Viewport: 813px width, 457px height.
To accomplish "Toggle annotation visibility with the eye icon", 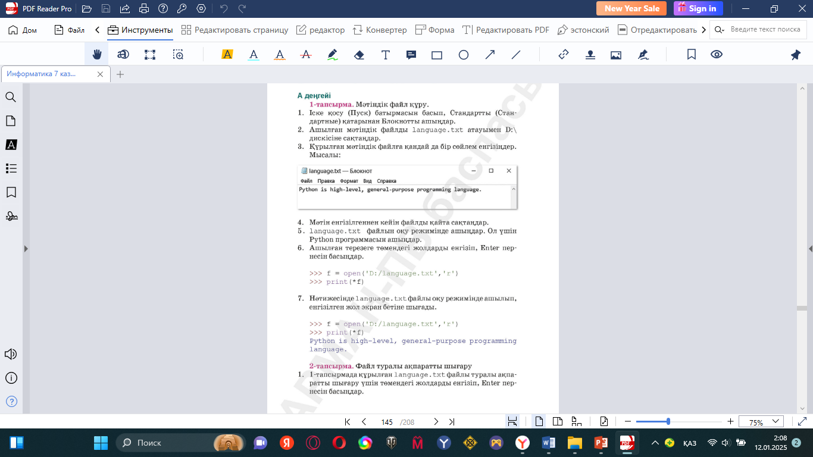I will 717,55.
